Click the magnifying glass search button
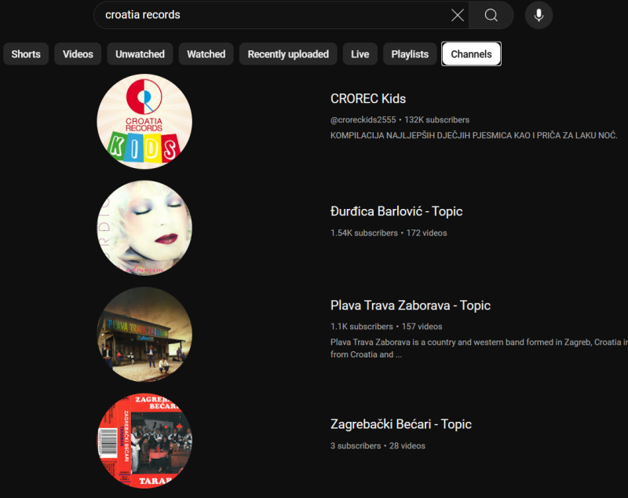The height and width of the screenshot is (498, 628). pos(491,15)
